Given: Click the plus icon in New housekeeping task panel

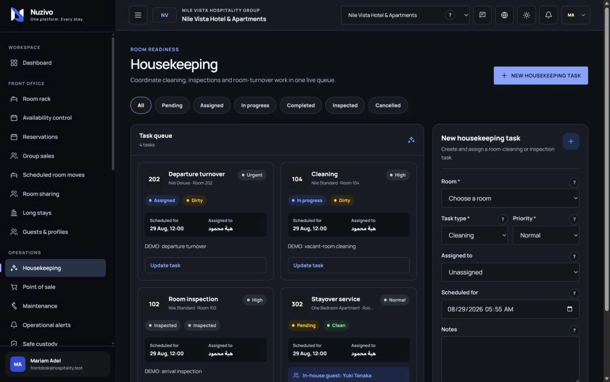Looking at the screenshot, I should [x=571, y=141].
